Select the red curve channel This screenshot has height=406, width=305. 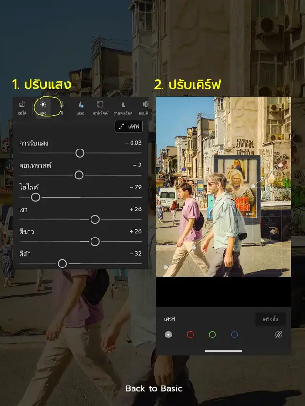(x=190, y=335)
